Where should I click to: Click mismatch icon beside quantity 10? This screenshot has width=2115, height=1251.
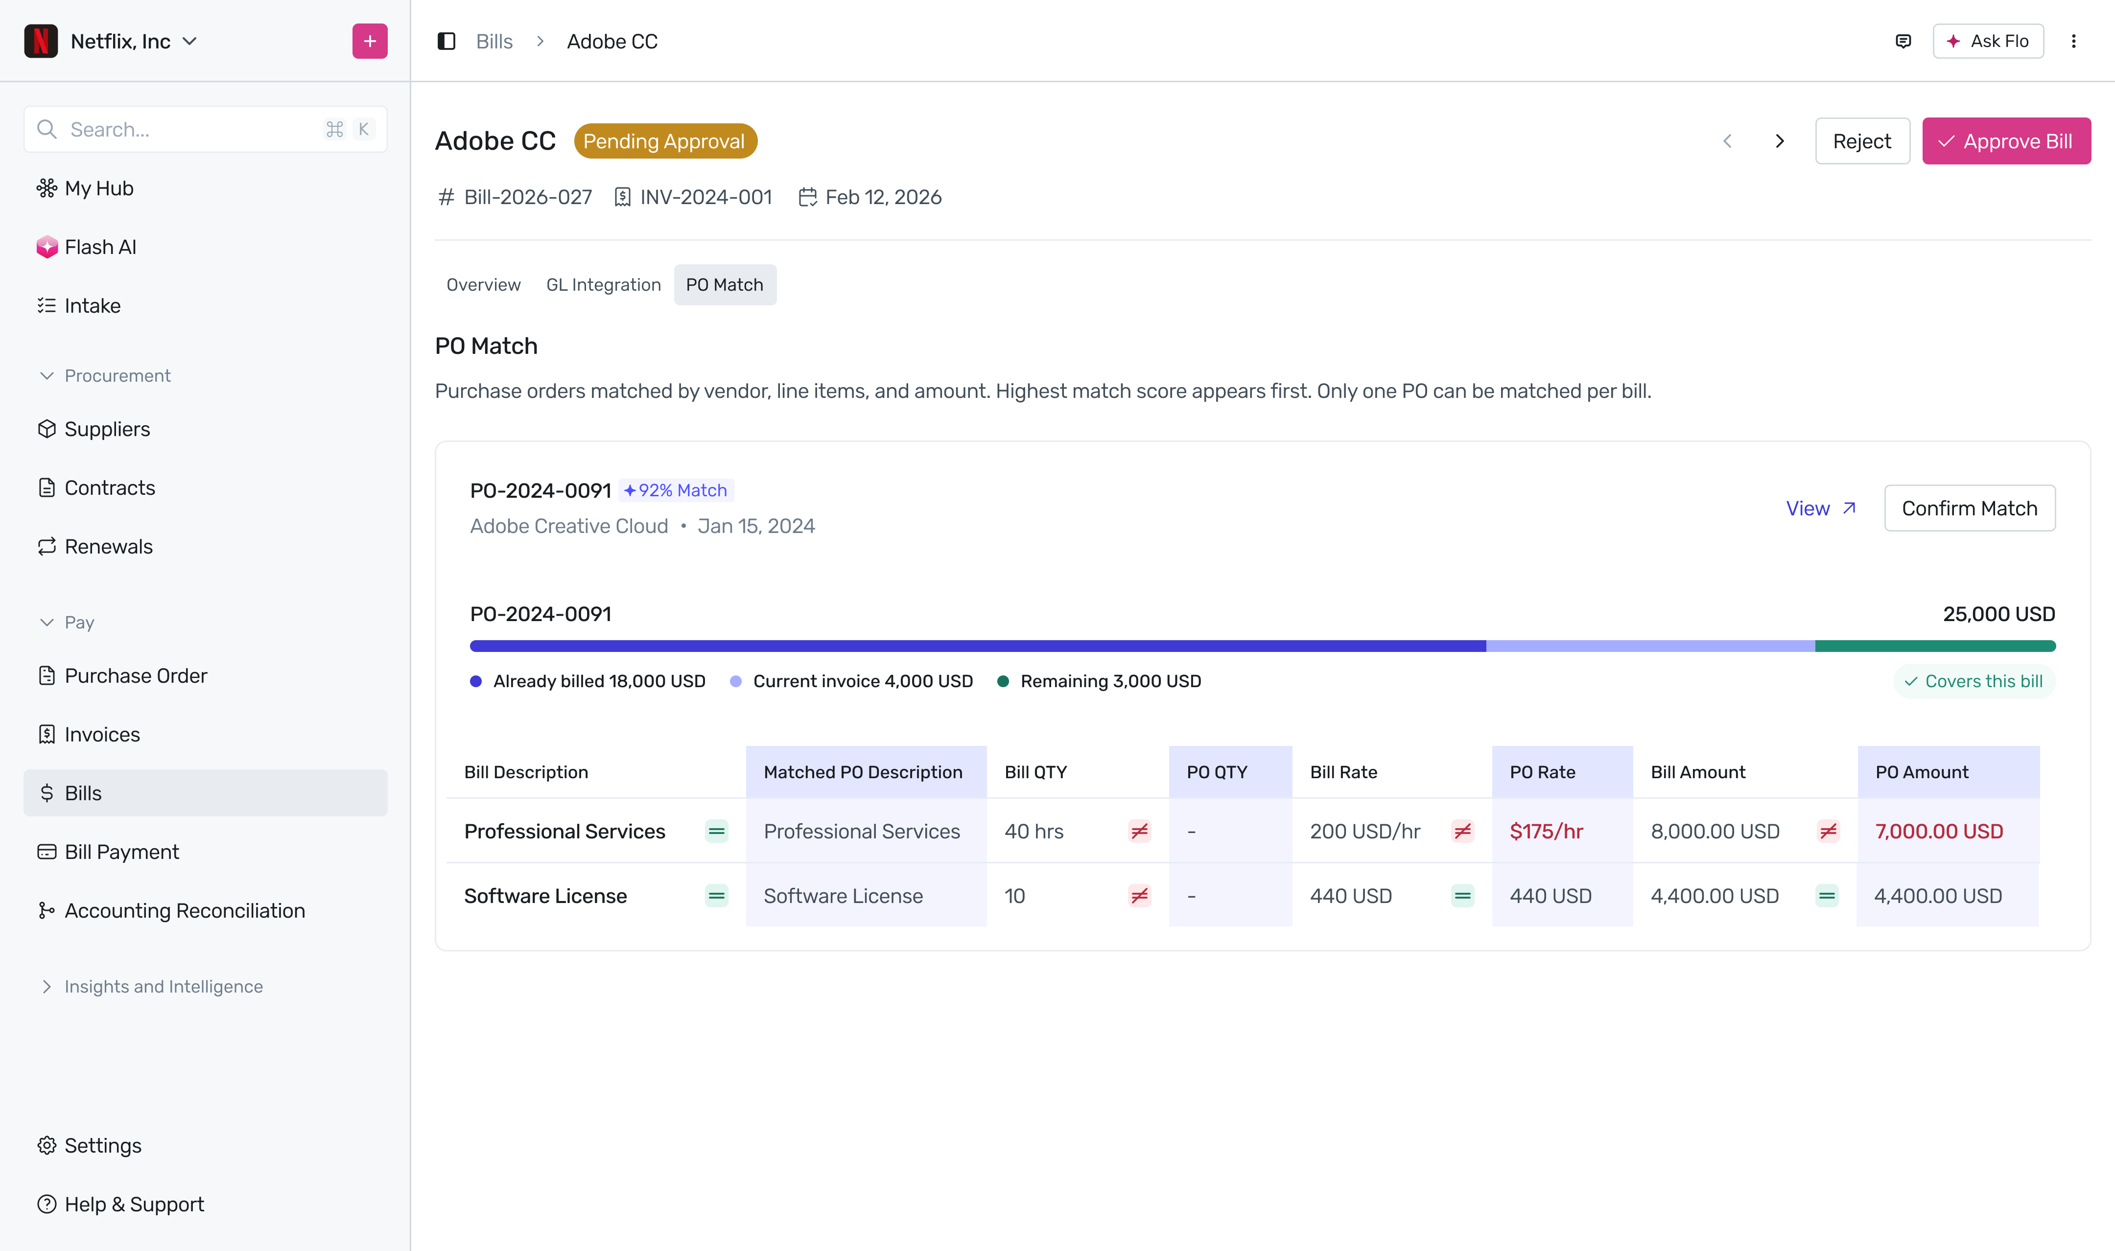(1139, 896)
